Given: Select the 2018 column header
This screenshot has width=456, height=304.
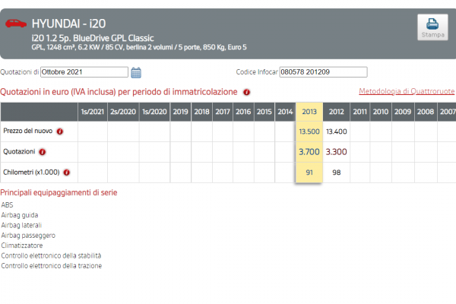Looking at the screenshot, I should (202, 112).
